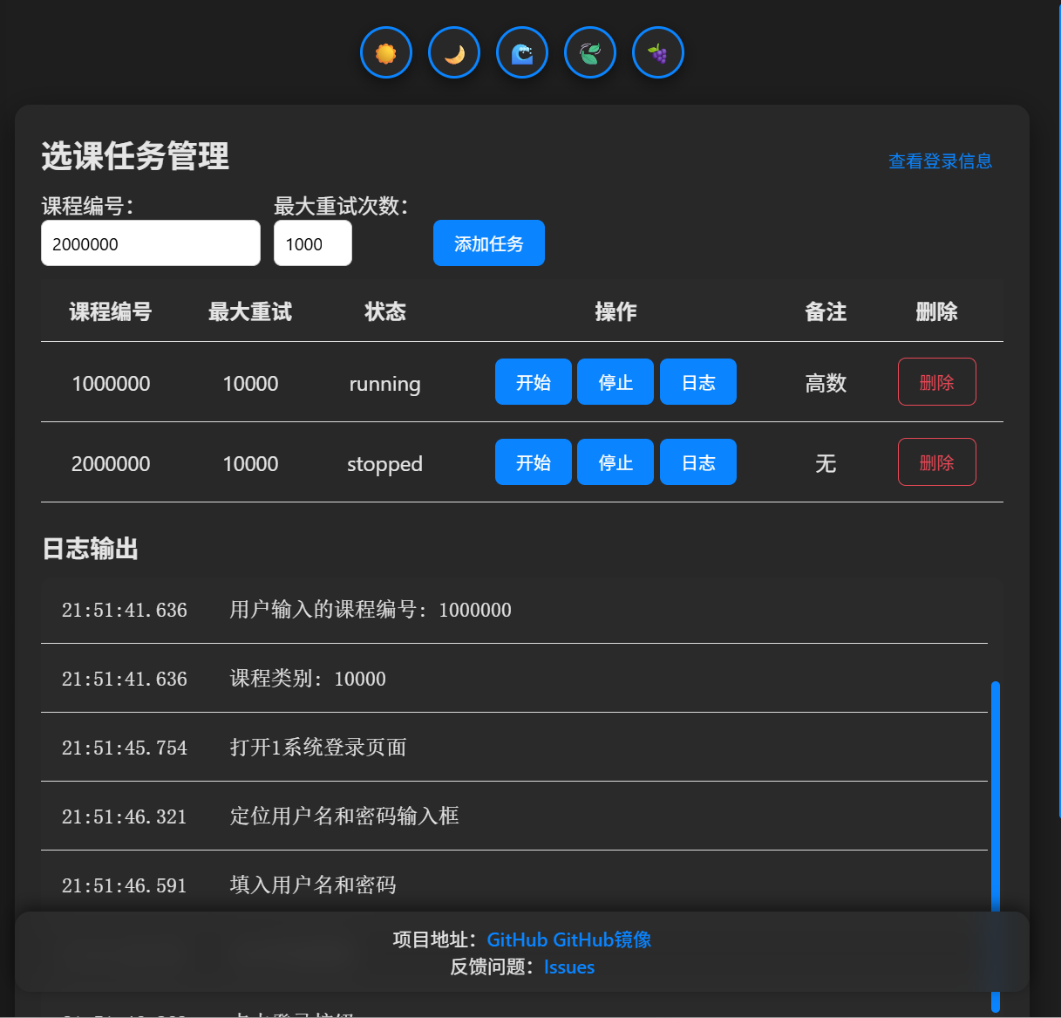Select log entry 填入用户名和密码
This screenshot has width=1061, height=1018.
tap(514, 882)
